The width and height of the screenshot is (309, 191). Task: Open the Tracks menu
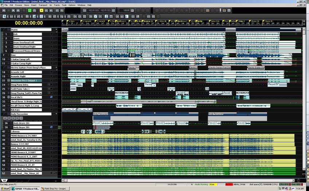point(56,5)
